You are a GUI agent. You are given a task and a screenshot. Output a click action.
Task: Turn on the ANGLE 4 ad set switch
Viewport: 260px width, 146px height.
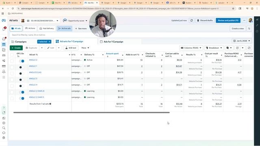click(x=22, y=86)
